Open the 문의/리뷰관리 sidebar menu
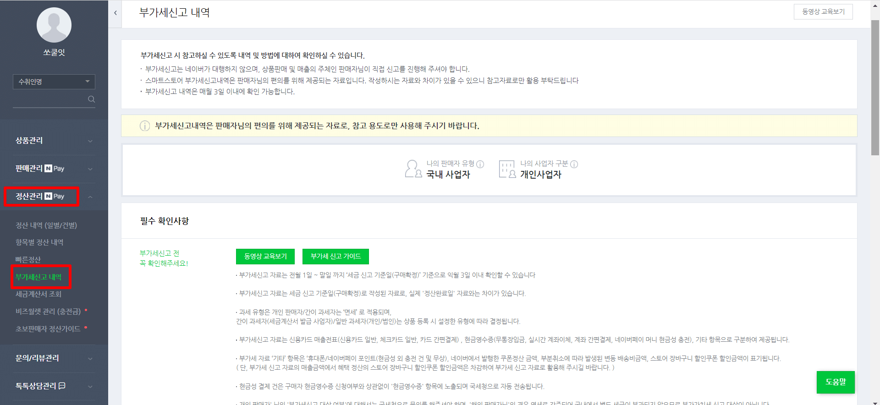The height and width of the screenshot is (405, 880). click(37, 358)
